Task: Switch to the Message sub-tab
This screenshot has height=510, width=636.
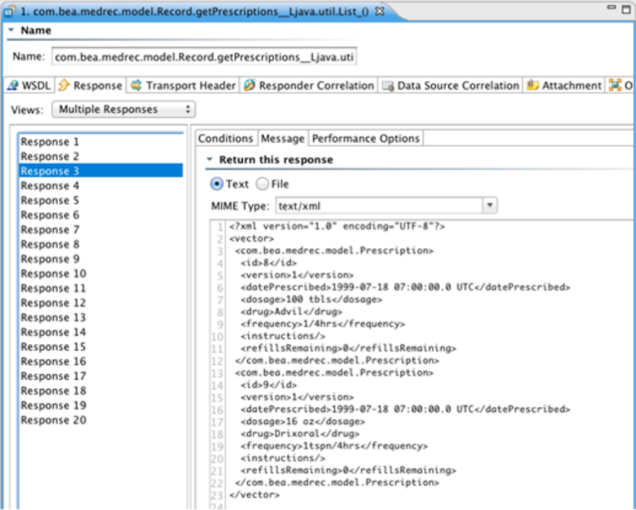Action: [283, 138]
